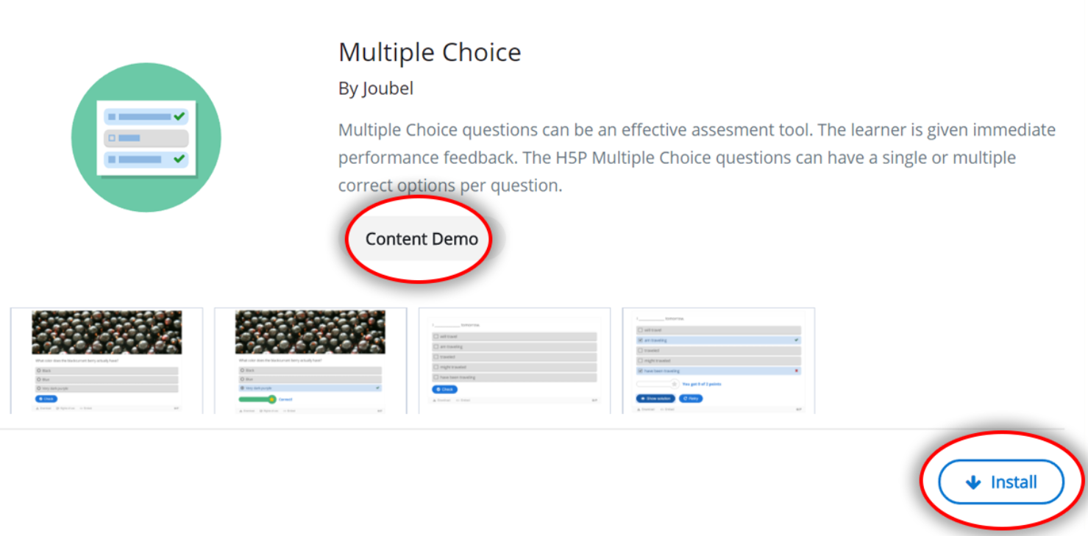This screenshot has height=536, width=1088.
Task: Click the "Multiple Choice" title text
Action: [430, 52]
